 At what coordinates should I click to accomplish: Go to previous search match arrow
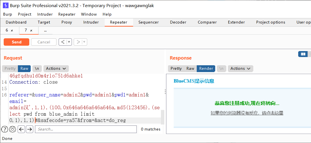pos(21,129)
